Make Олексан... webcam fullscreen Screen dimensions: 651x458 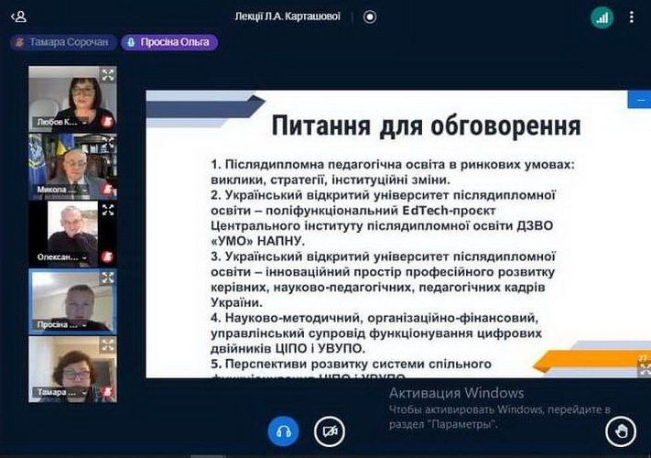click(108, 210)
